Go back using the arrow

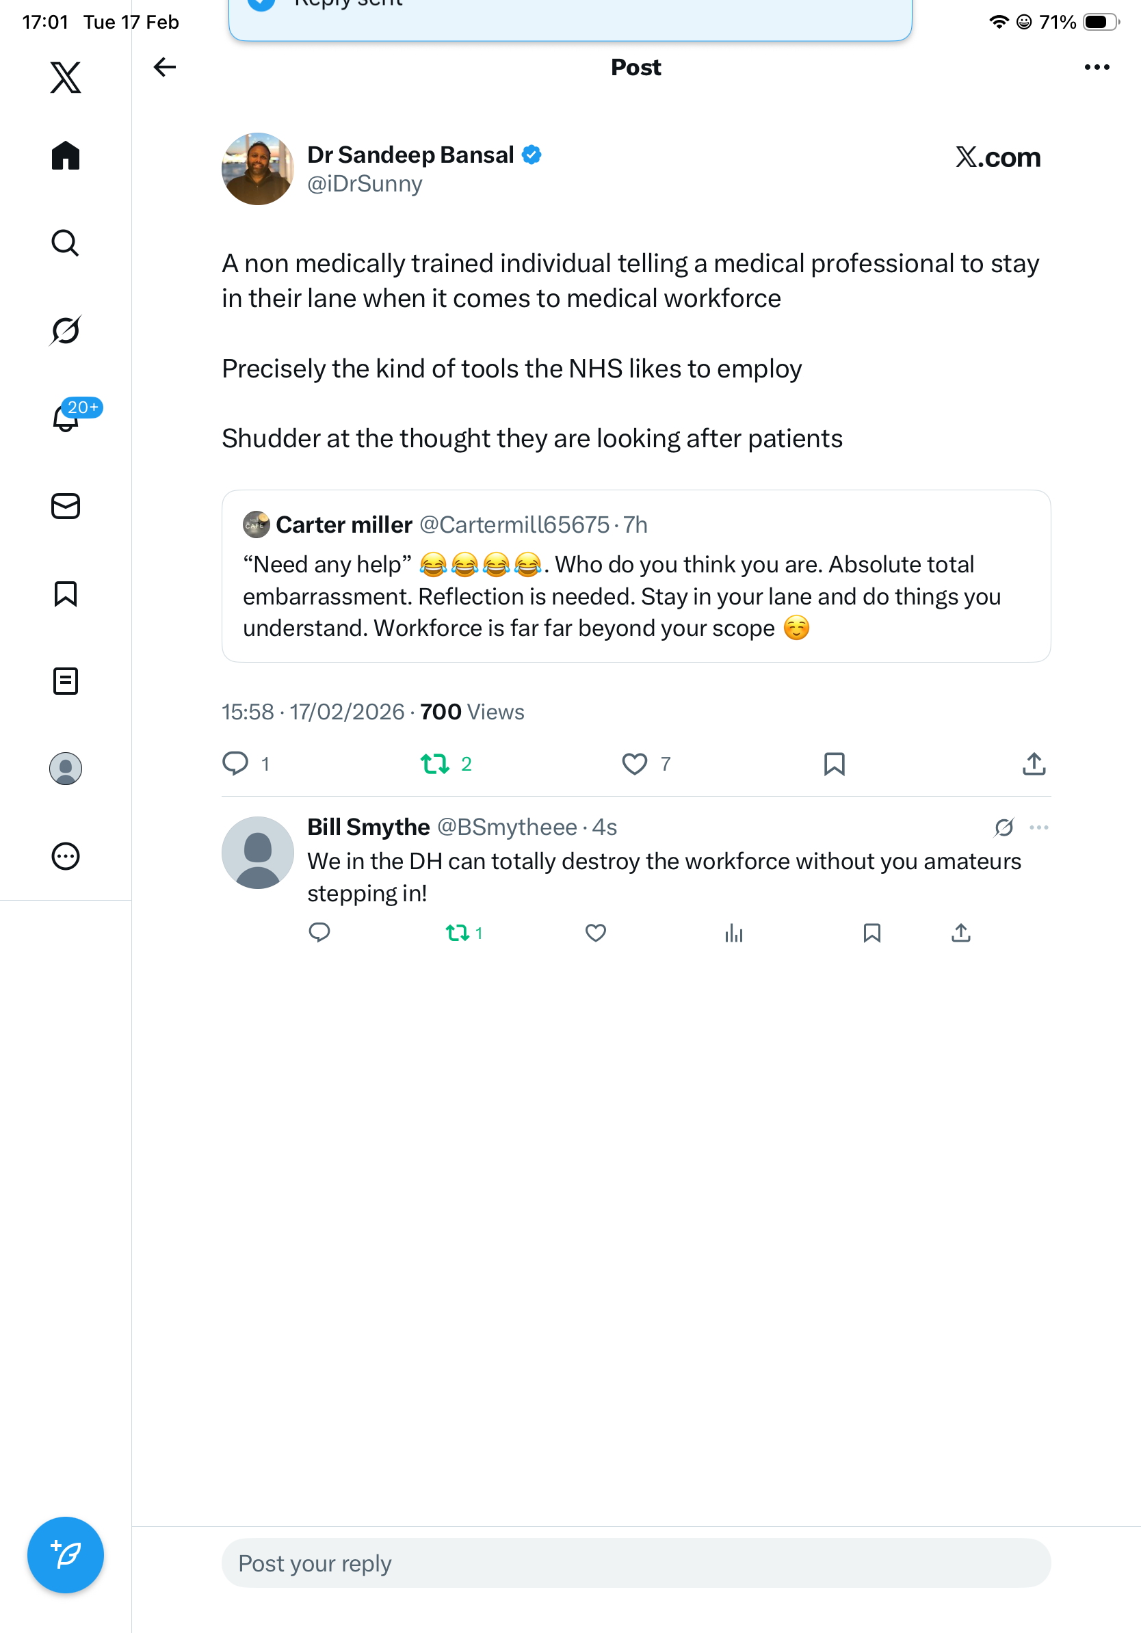pos(164,67)
